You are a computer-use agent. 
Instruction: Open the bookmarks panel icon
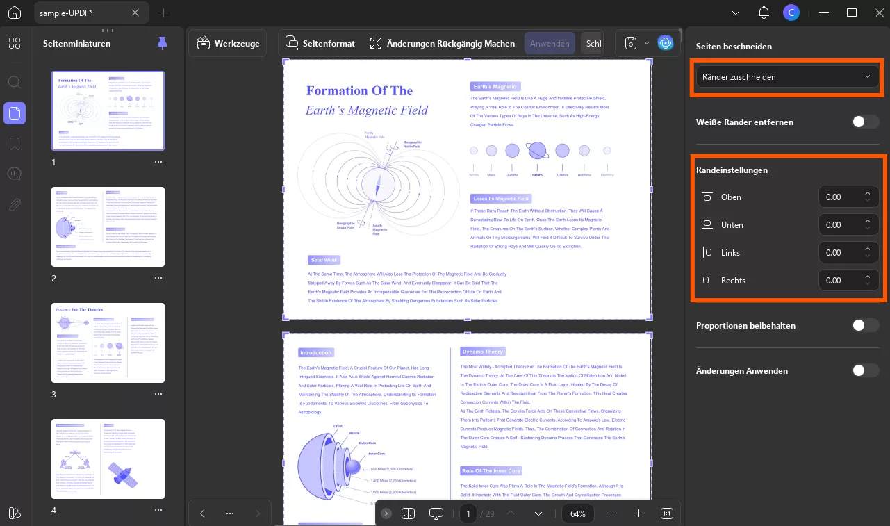15,143
